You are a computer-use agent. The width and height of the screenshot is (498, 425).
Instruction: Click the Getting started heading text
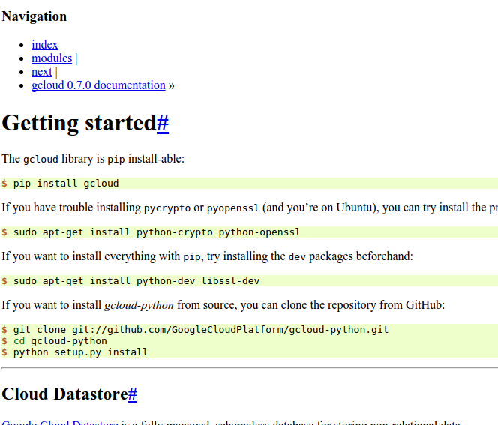pos(79,123)
